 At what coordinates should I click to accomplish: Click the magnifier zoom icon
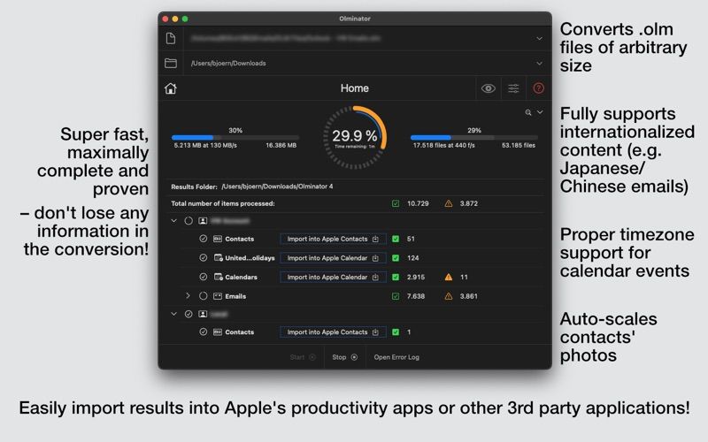click(x=527, y=112)
